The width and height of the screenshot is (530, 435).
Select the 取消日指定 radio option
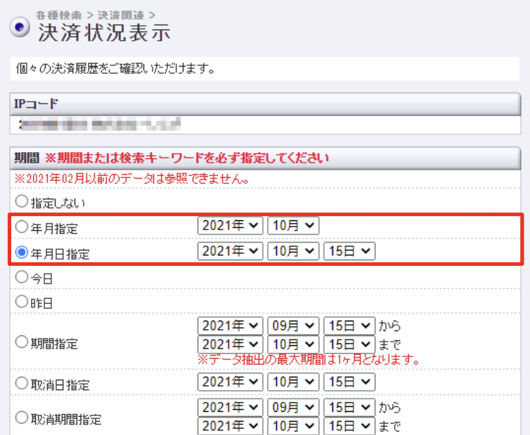click(x=22, y=383)
